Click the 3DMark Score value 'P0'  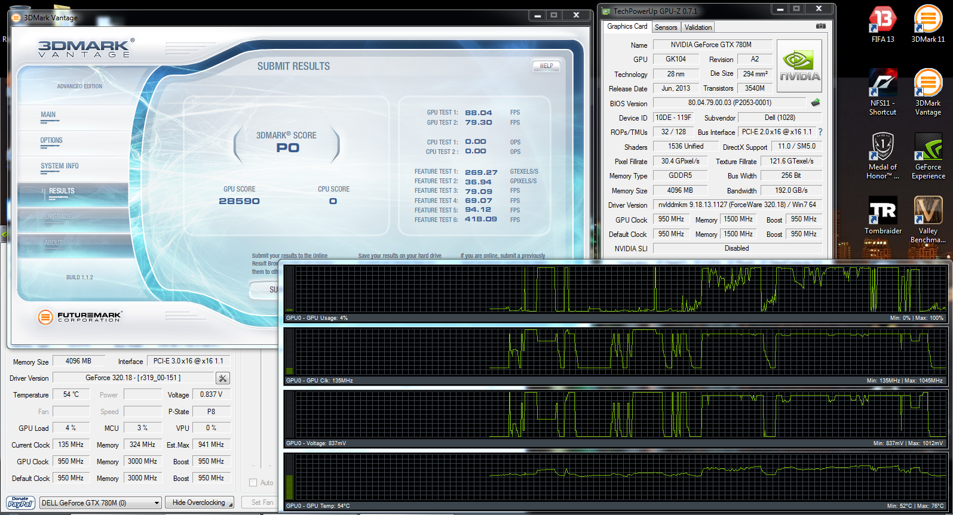[287, 148]
